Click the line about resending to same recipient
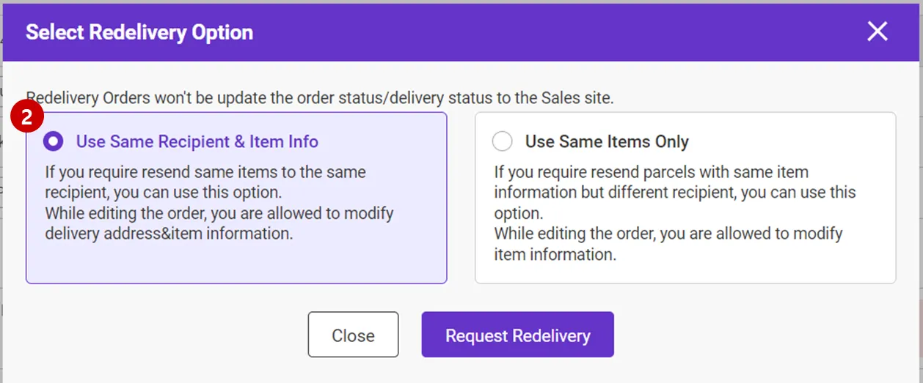 pyautogui.click(x=205, y=174)
